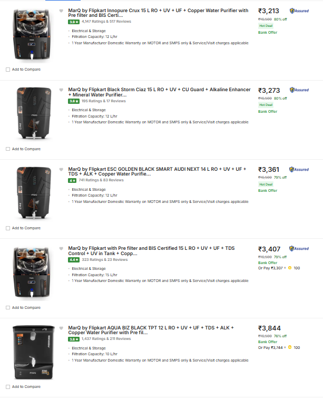323x399 pixels.
Task: Click Assured badge next to ₹3,213 price
Action: (x=299, y=11)
